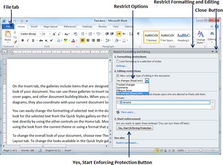The height and width of the screenshot is (165, 223).
Task: Open the editing restriction type dropdown arrow
Action: click(147, 81)
